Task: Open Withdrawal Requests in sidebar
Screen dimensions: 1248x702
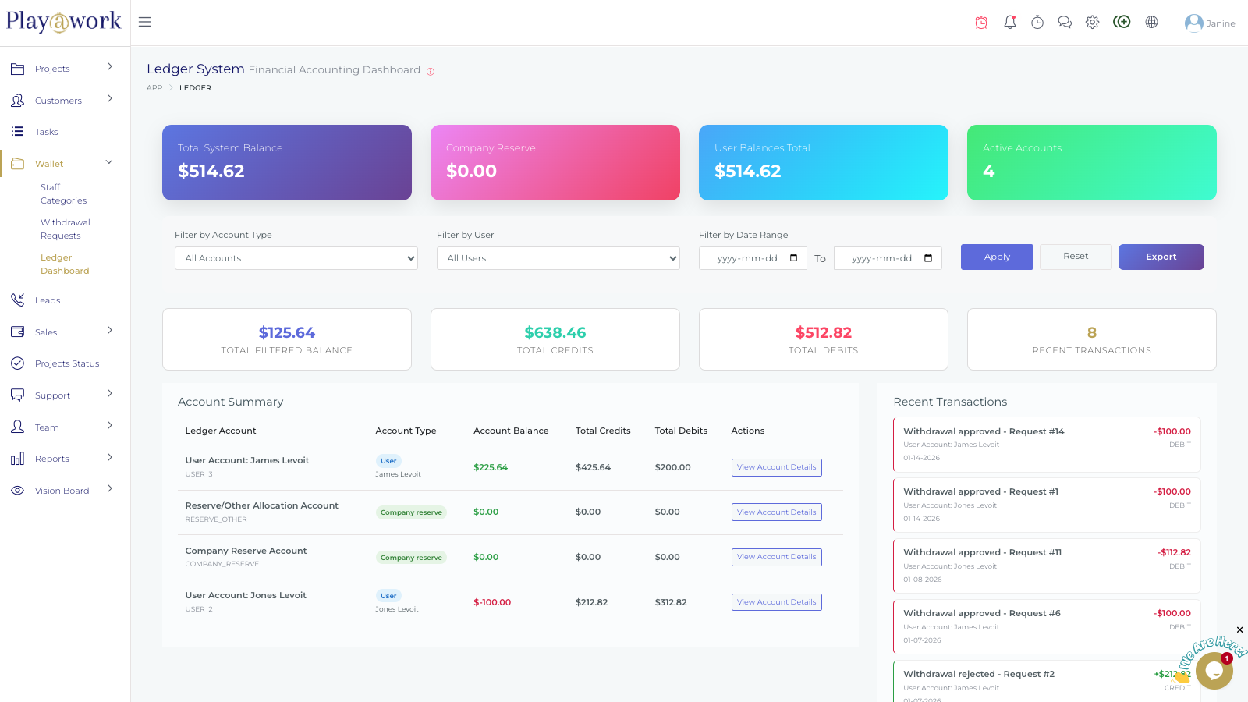Action: 66,229
